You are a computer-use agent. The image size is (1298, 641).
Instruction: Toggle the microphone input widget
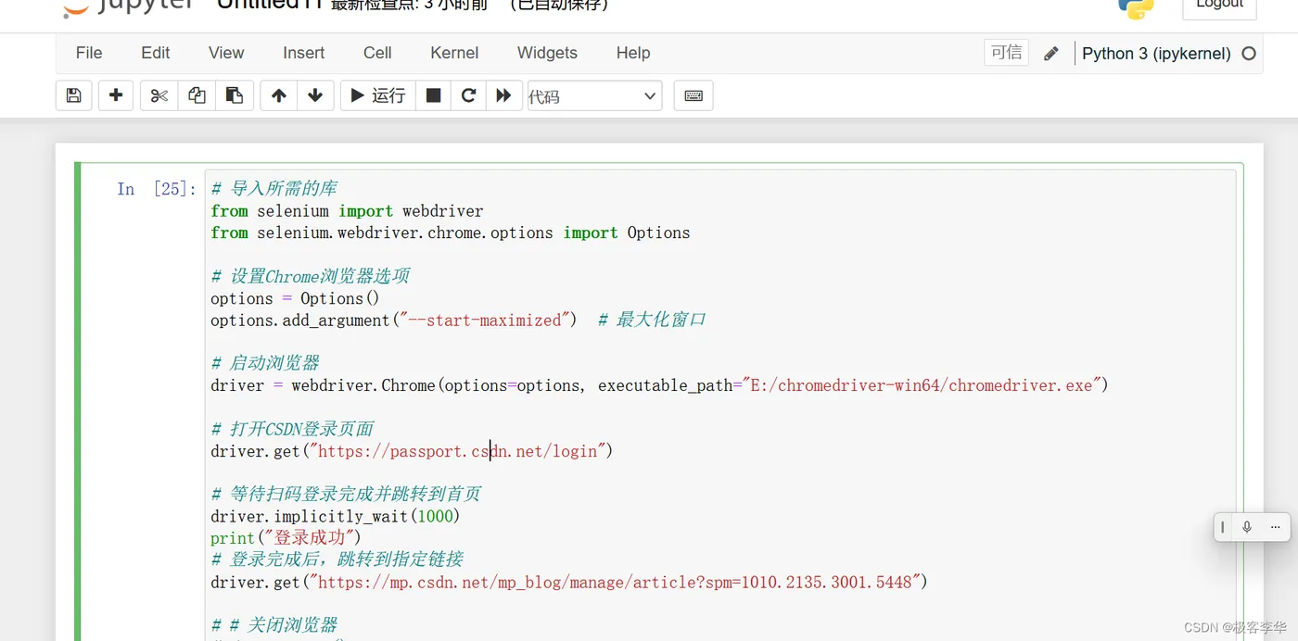(x=1247, y=526)
